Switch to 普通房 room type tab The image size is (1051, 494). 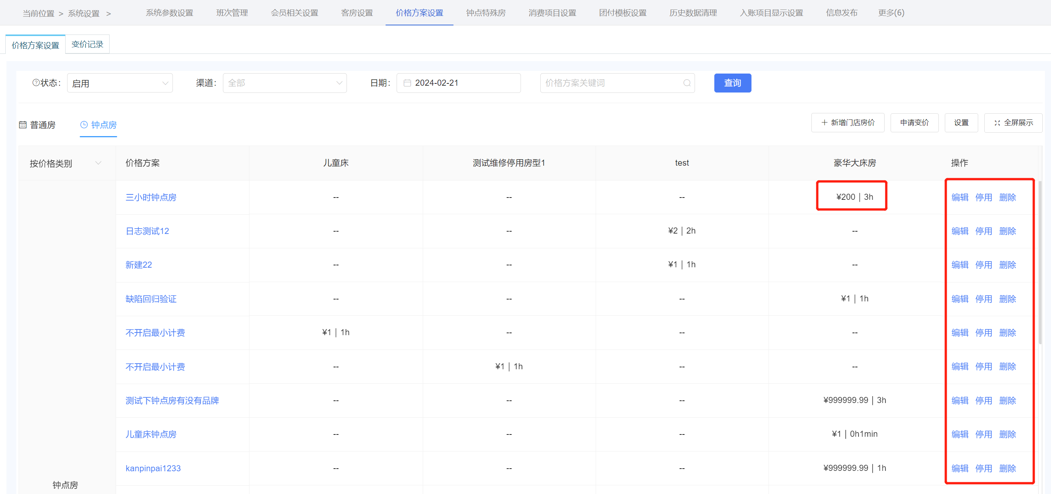37,125
